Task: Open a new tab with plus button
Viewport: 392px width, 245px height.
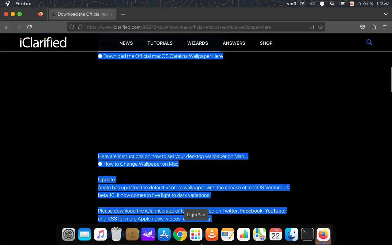Action: (123, 14)
